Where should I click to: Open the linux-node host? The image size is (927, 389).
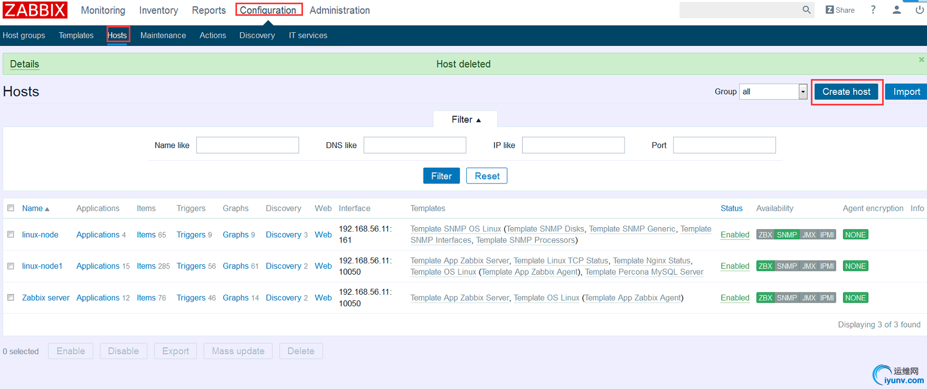[x=40, y=235]
